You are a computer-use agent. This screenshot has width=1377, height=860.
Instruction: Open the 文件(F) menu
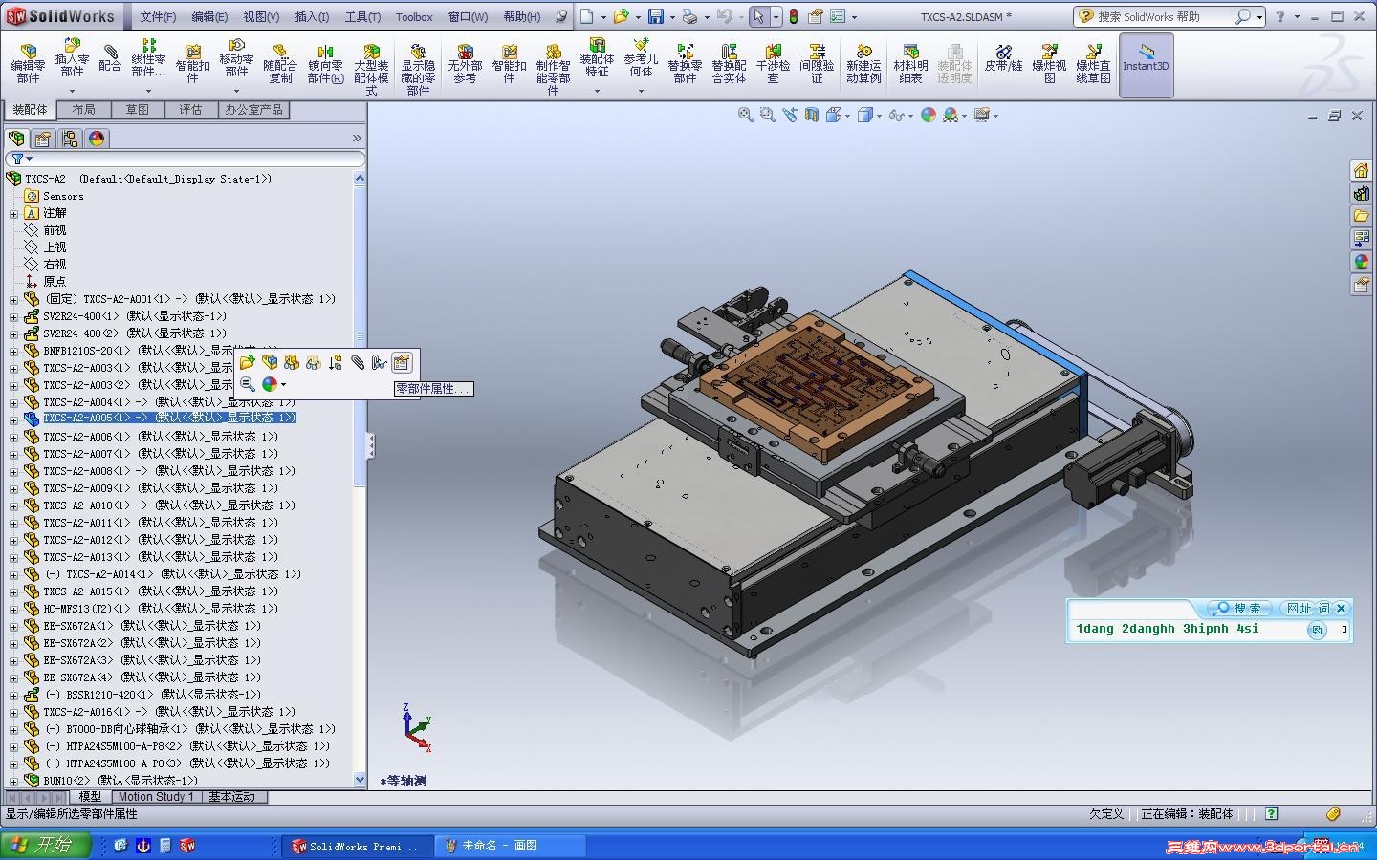158,16
